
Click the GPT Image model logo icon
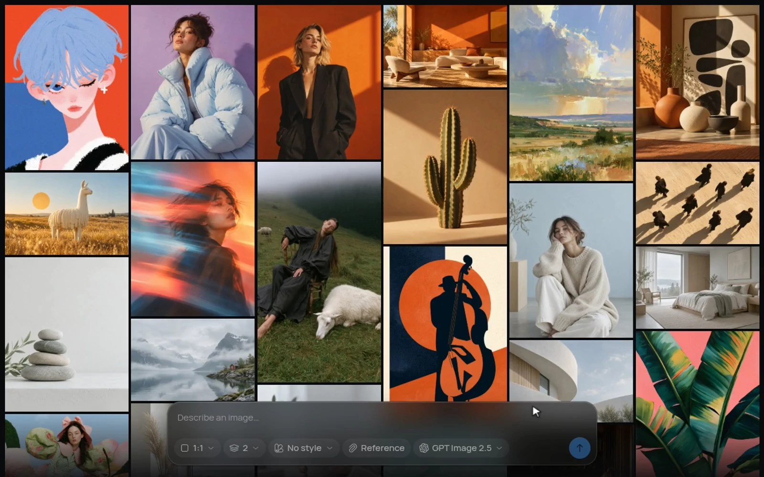[424, 448]
